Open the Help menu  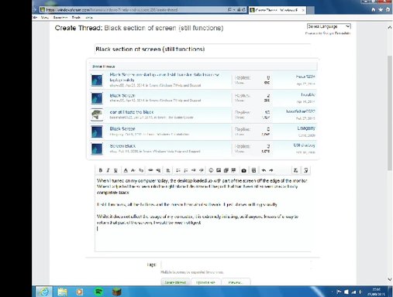89,18
